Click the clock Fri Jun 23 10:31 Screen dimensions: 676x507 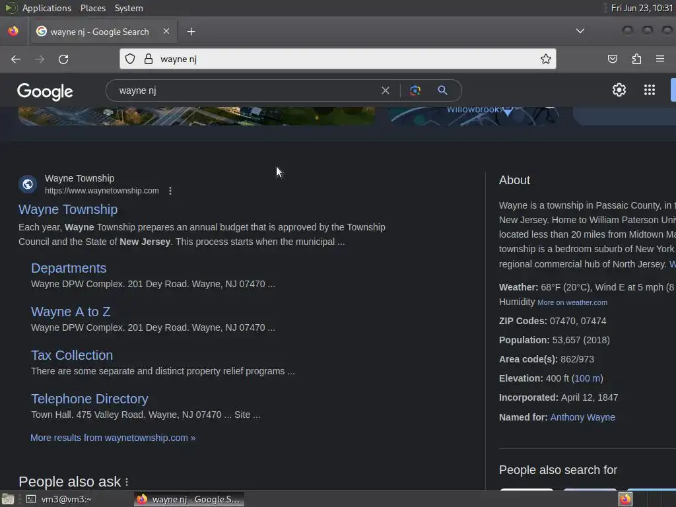pyautogui.click(x=642, y=8)
